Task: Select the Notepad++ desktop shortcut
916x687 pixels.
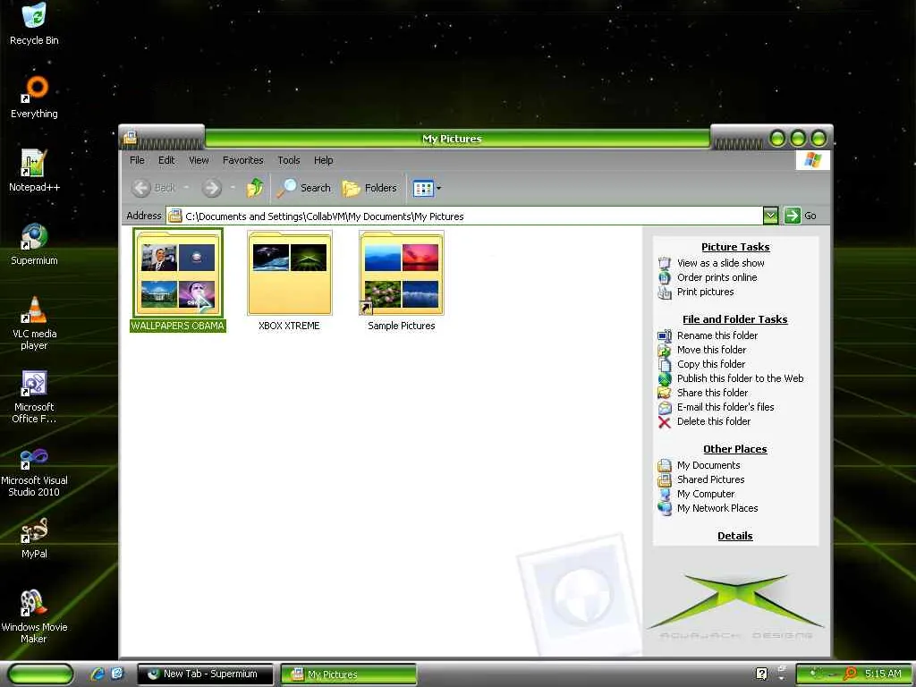Action: [x=34, y=170]
